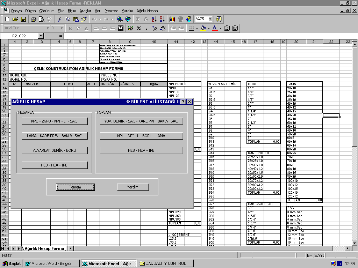
Task: Open the Arial Tur font name dropdown
Action: 48,28
